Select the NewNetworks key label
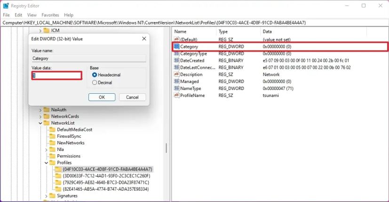Screen dimensions: 389x202 tap(71, 142)
